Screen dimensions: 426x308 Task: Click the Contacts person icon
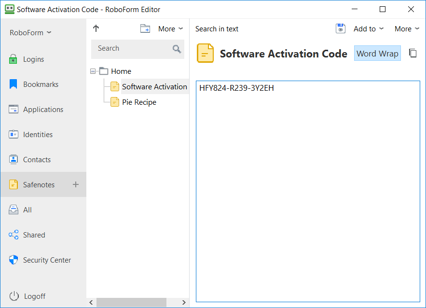[14, 159]
